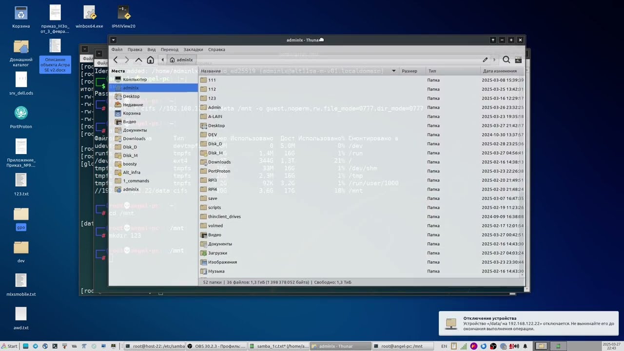
Task: Select the A-LAIN folder
Action: point(211,117)
